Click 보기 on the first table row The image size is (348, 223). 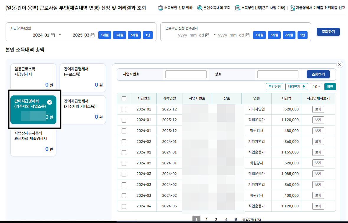318,109
